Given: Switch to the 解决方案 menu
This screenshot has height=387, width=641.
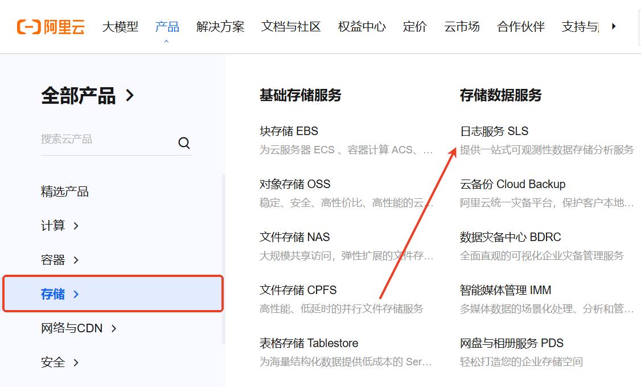Looking at the screenshot, I should [220, 26].
